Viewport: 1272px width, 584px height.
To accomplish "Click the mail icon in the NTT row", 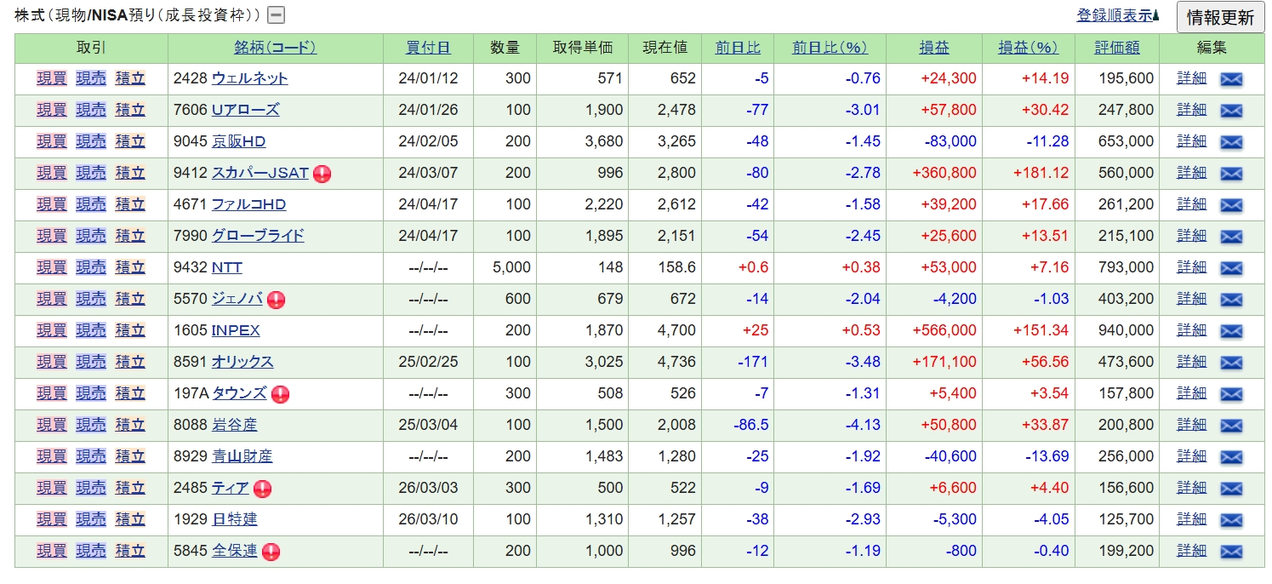I will pos(1231,268).
